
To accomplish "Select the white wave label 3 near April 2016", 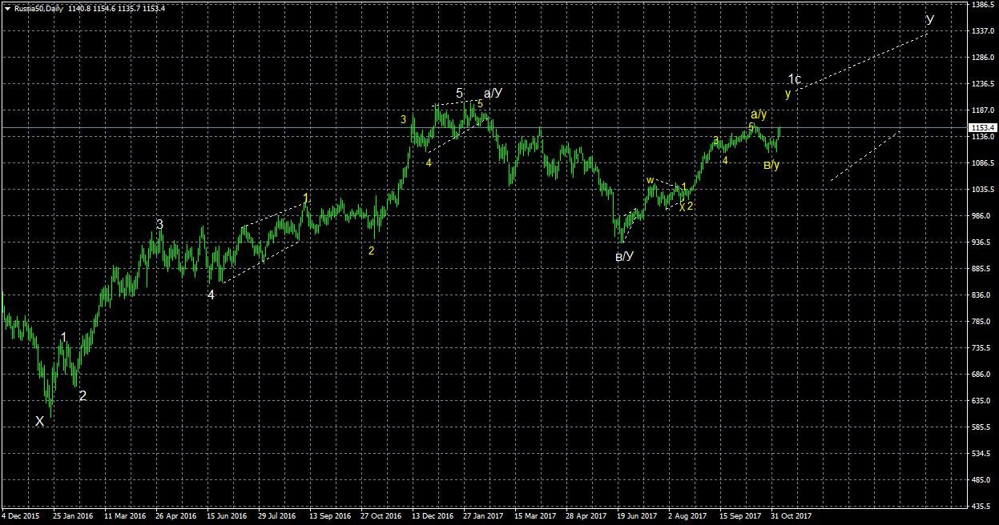I will click(160, 225).
